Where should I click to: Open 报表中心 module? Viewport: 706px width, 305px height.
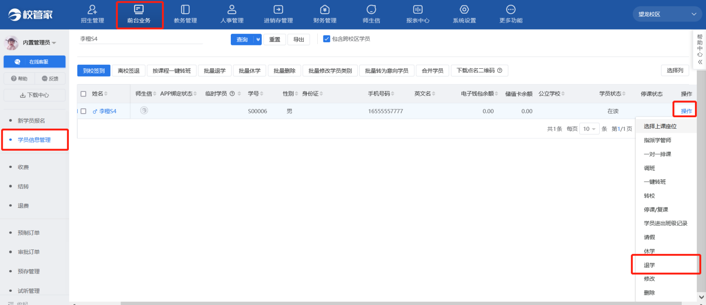418,14
